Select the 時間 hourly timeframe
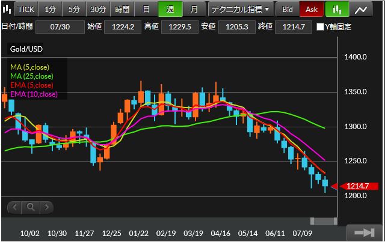This screenshot has height=242, width=385. pos(122,10)
